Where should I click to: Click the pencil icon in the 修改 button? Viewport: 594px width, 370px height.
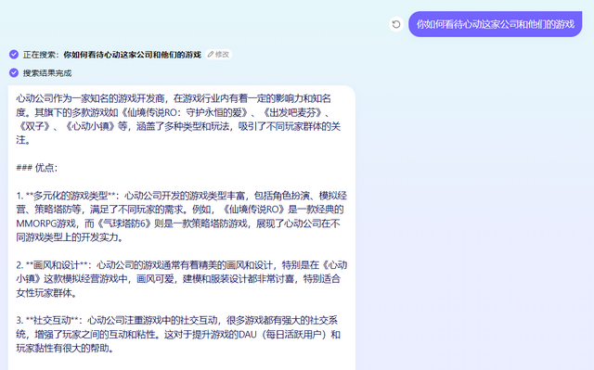211,55
